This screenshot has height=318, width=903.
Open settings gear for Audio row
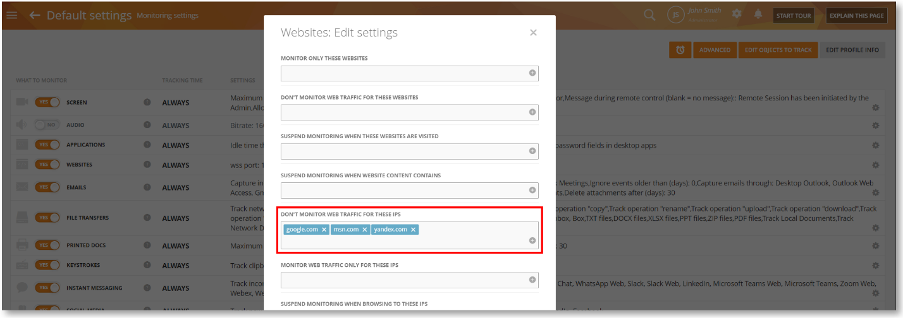coord(876,126)
